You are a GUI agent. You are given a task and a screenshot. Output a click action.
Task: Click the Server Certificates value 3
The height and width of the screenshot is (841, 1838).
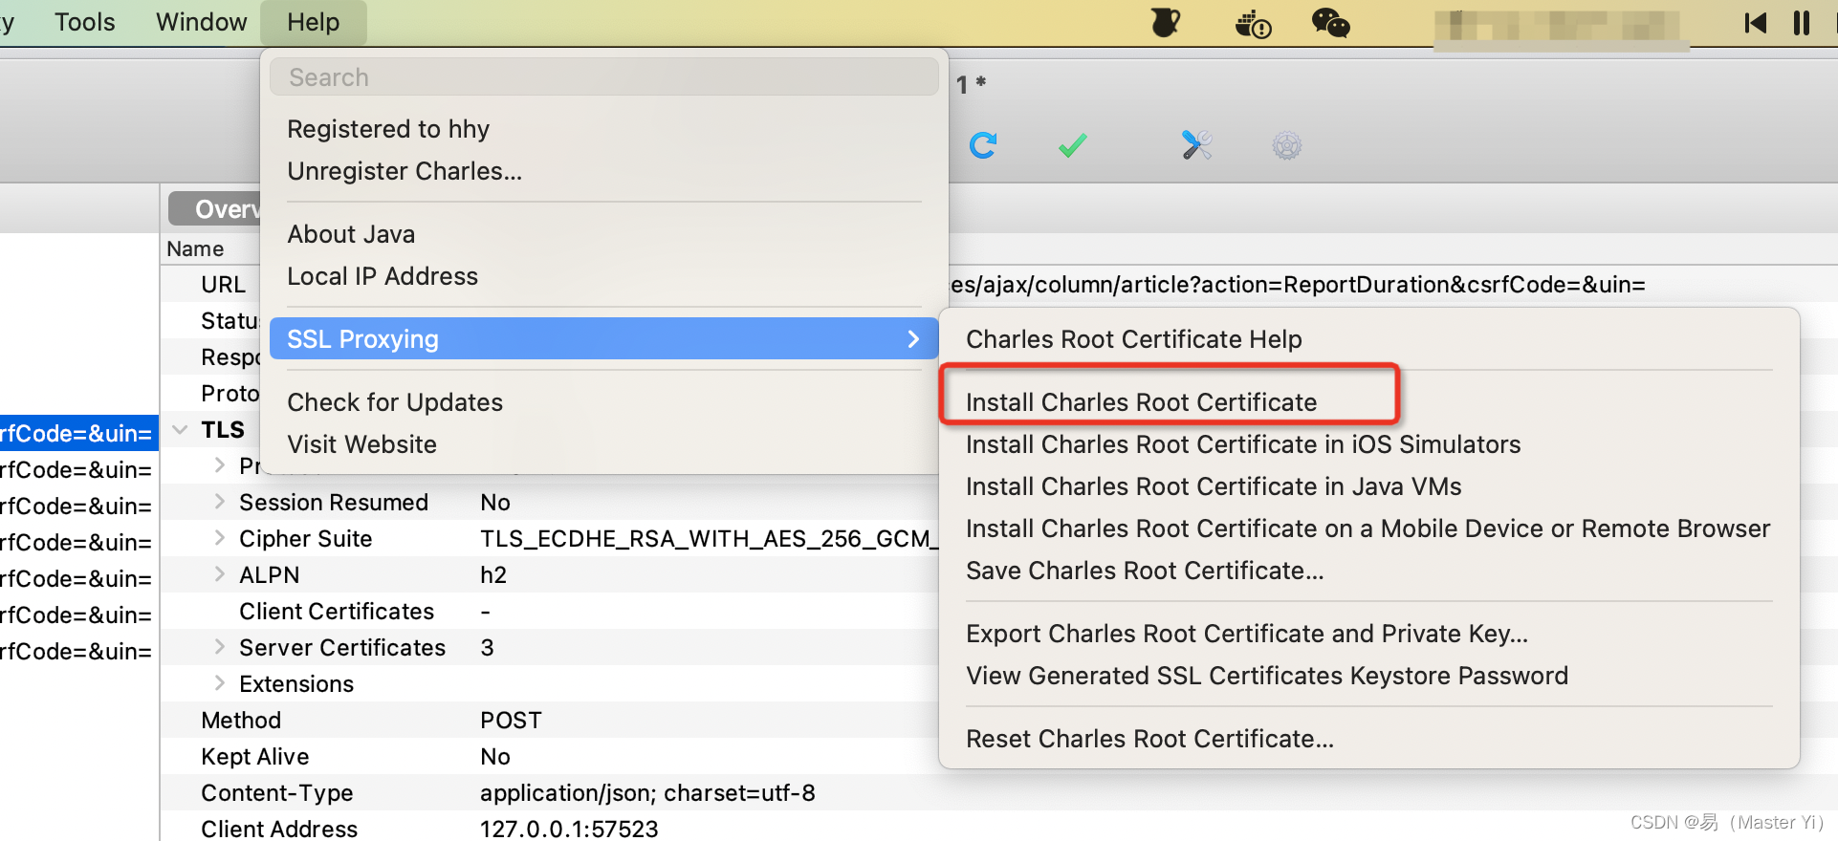point(488,647)
